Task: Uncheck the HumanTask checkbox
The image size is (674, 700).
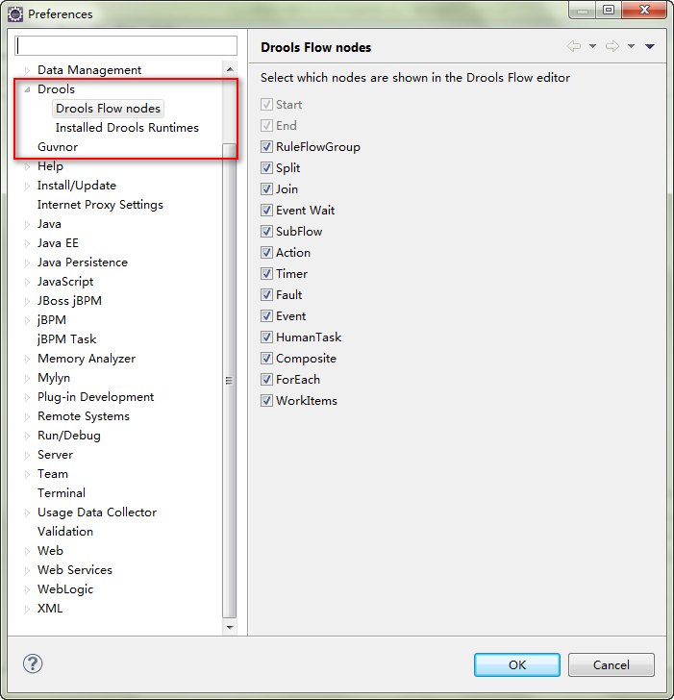Action: pyautogui.click(x=266, y=337)
